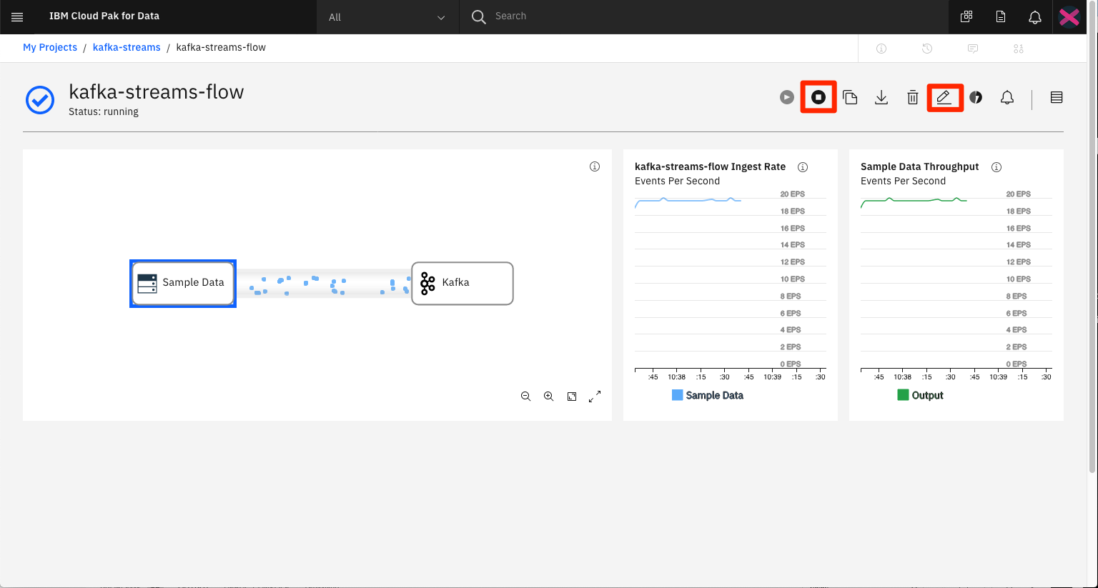1098x588 pixels.
Task: Click the search magnifier icon
Action: (x=478, y=16)
